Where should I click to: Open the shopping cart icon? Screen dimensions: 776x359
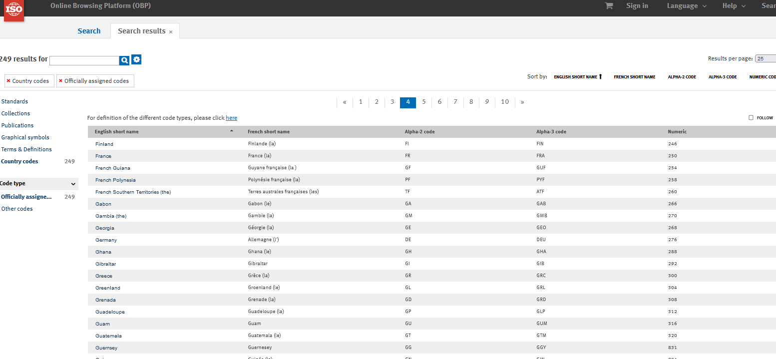609,6
